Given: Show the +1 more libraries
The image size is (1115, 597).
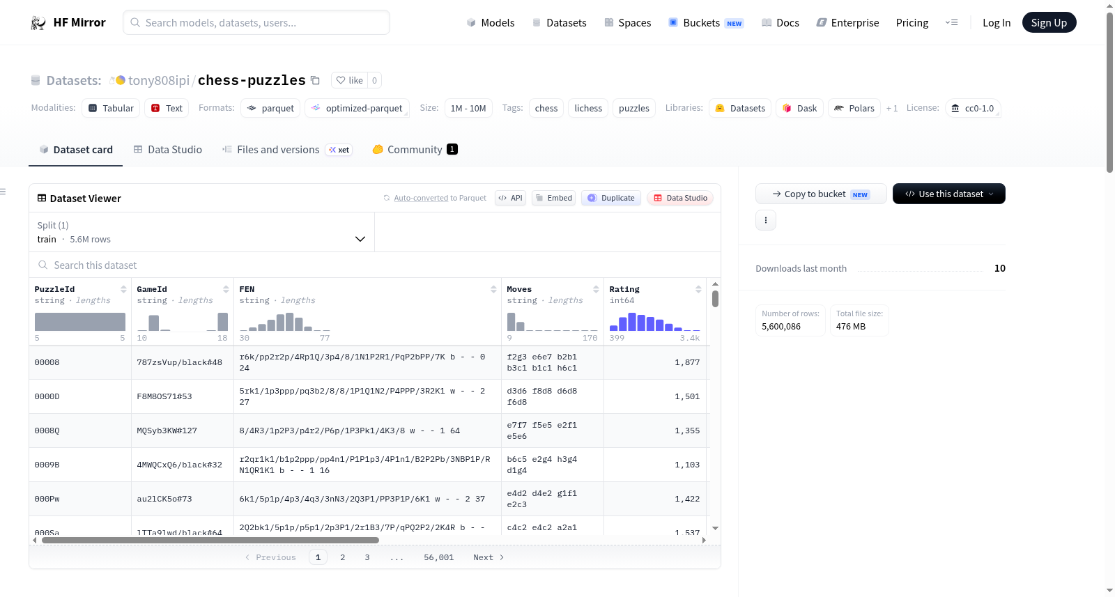Looking at the screenshot, I should coord(892,108).
